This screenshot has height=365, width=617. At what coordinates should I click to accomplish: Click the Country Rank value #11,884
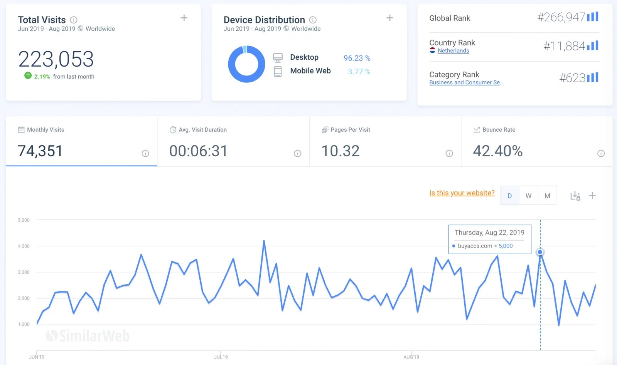564,46
